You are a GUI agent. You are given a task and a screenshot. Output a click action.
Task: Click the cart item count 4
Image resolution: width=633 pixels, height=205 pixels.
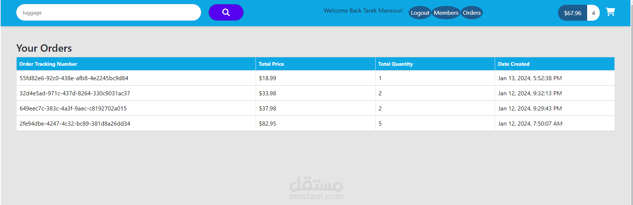(x=593, y=13)
